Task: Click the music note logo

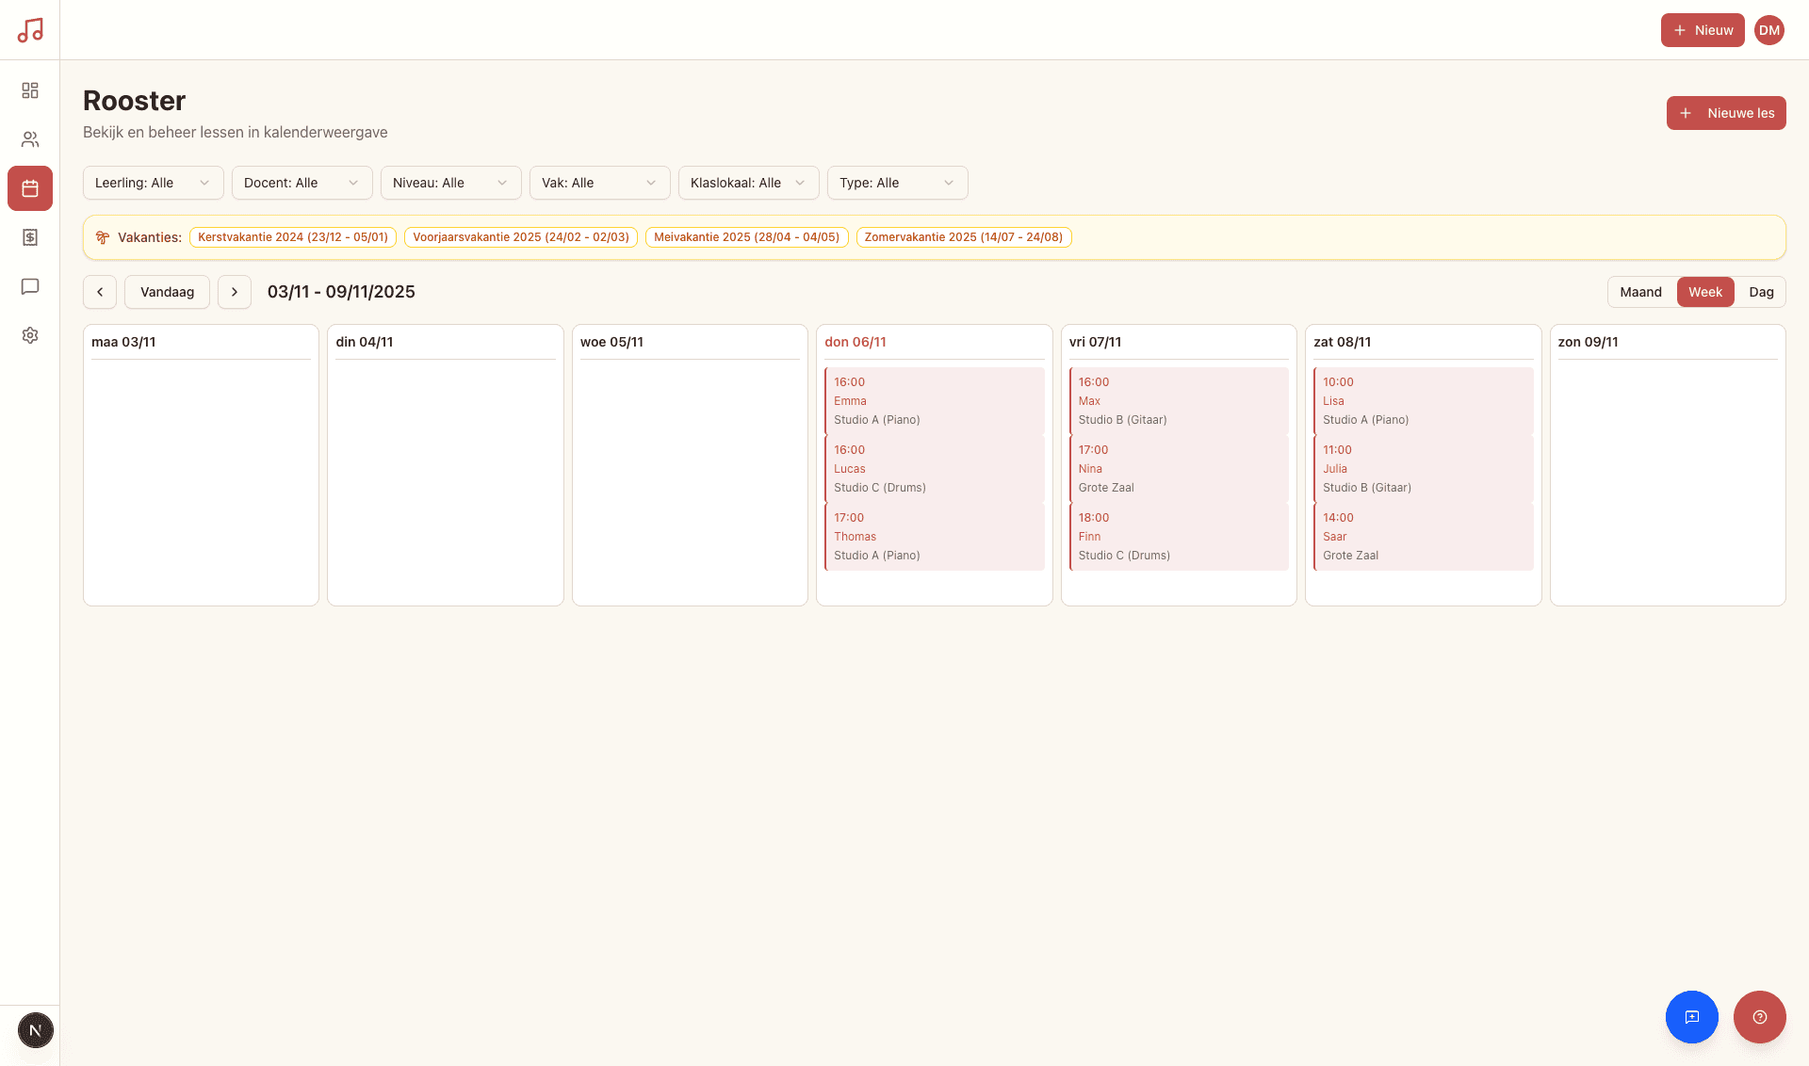Action: (31, 29)
